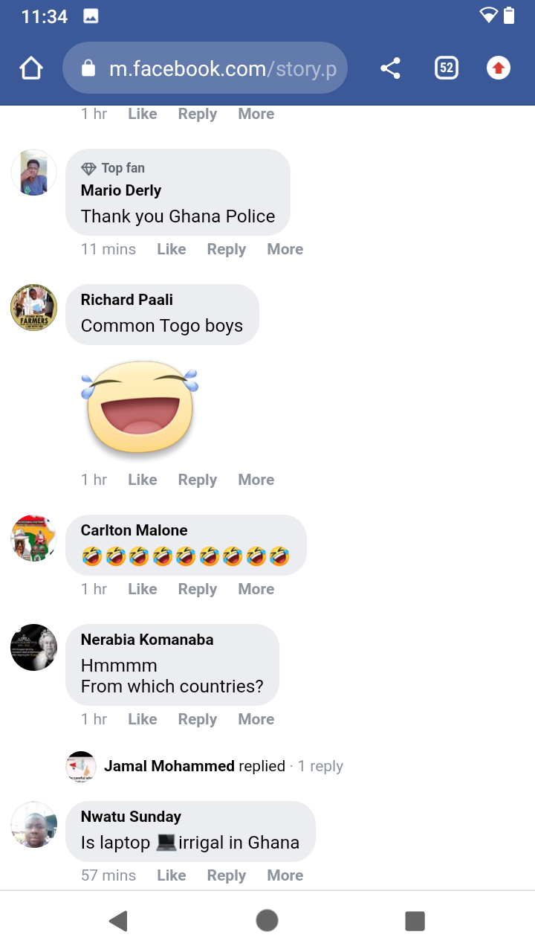Open recent apps with square button
This screenshot has width=535, height=952.
point(415,921)
